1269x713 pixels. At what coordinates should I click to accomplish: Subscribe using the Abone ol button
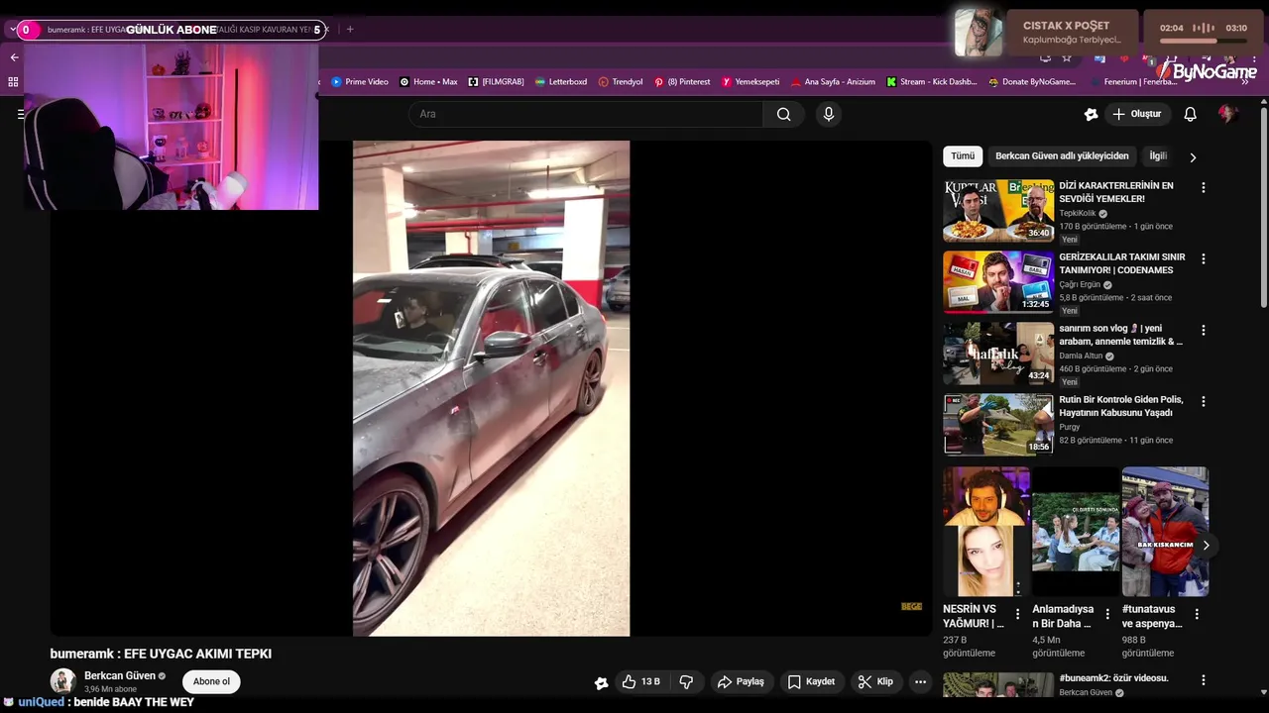click(211, 681)
